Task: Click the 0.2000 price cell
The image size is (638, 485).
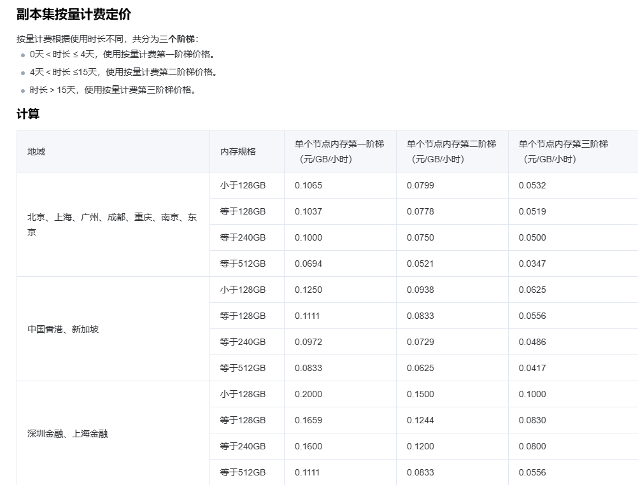Action: [x=308, y=394]
